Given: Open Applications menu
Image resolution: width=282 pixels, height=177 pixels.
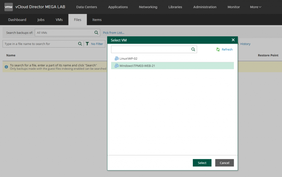Looking at the screenshot, I should coord(118,7).
